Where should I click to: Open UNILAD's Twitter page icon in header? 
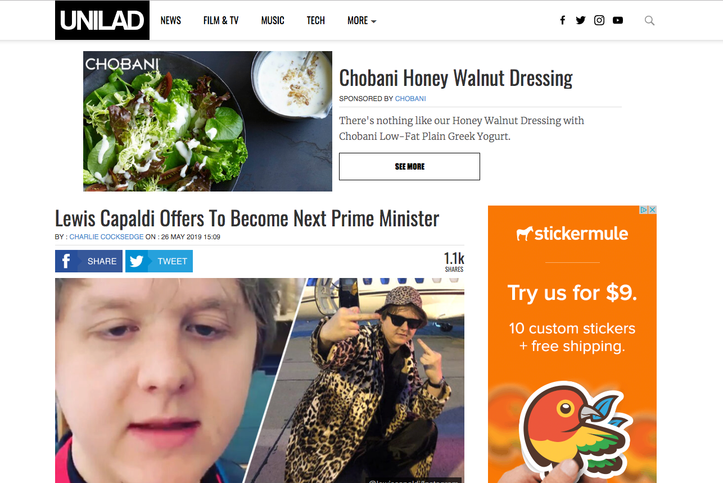point(581,20)
